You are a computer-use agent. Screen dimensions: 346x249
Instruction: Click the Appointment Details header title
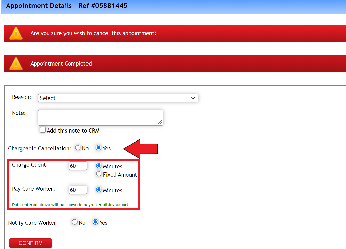(x=67, y=6)
